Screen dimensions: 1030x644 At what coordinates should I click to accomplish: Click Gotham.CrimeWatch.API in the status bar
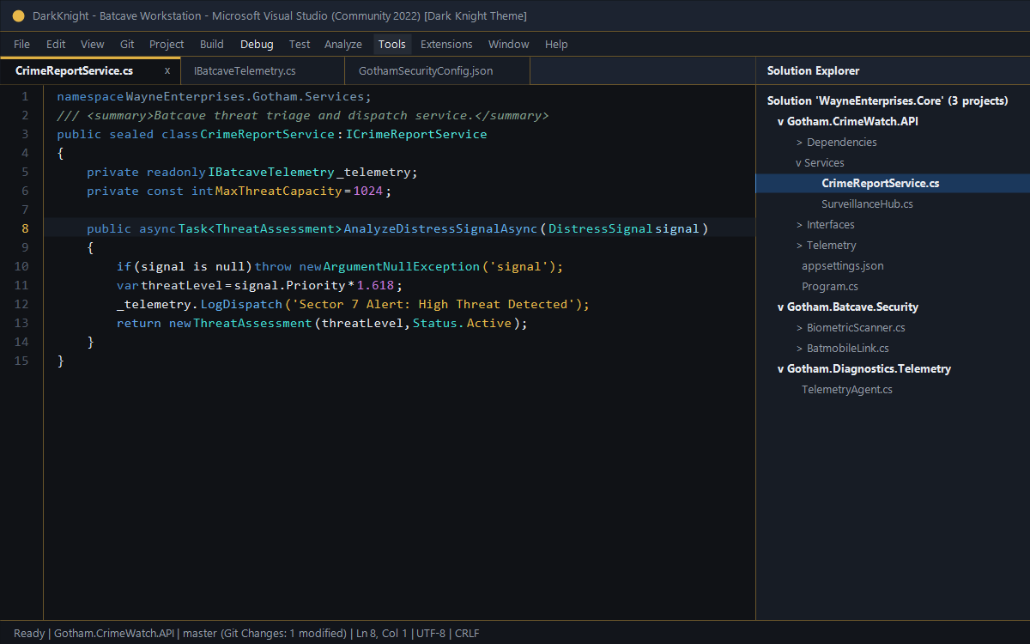point(114,633)
